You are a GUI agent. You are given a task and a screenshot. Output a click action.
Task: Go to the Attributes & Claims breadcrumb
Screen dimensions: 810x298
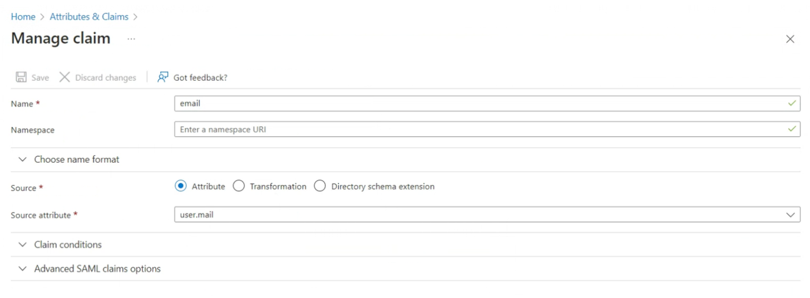click(x=89, y=17)
